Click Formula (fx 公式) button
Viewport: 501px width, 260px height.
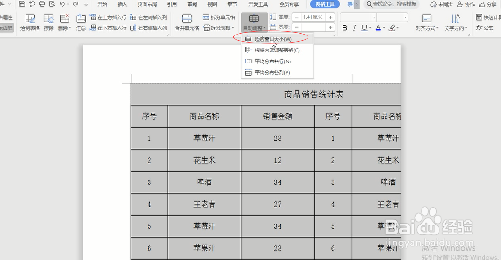pyautogui.click(x=485, y=28)
